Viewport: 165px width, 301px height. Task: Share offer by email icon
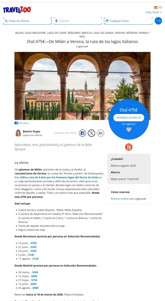[x=100, y=133]
